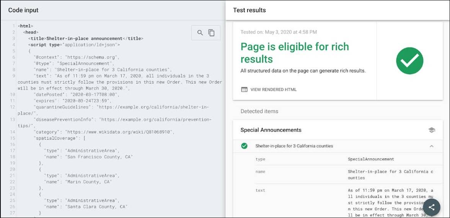This screenshot has height=218, width=450.
Task: Click the "@context" schema.org code line
Action: pos(77,57)
